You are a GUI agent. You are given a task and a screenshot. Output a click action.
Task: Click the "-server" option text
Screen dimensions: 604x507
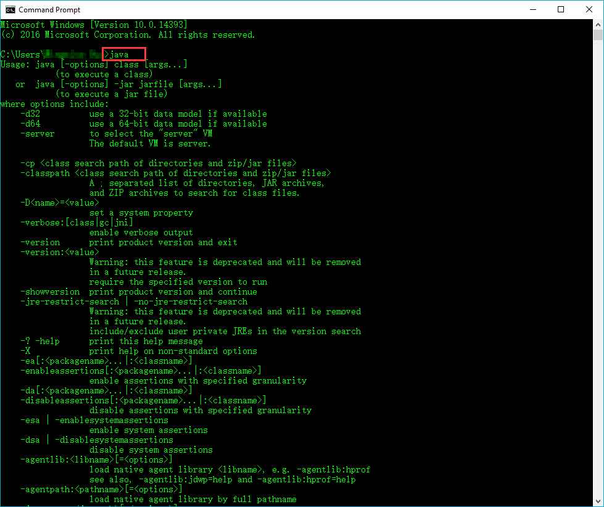coord(38,134)
